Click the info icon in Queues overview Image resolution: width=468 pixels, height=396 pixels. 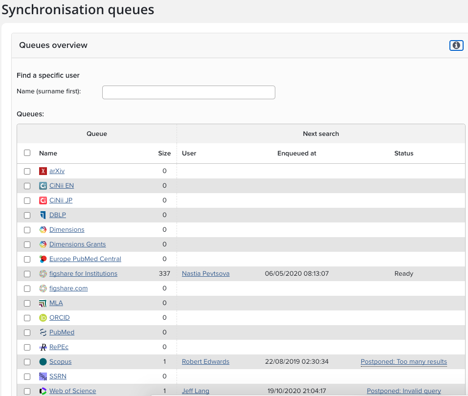tap(456, 45)
